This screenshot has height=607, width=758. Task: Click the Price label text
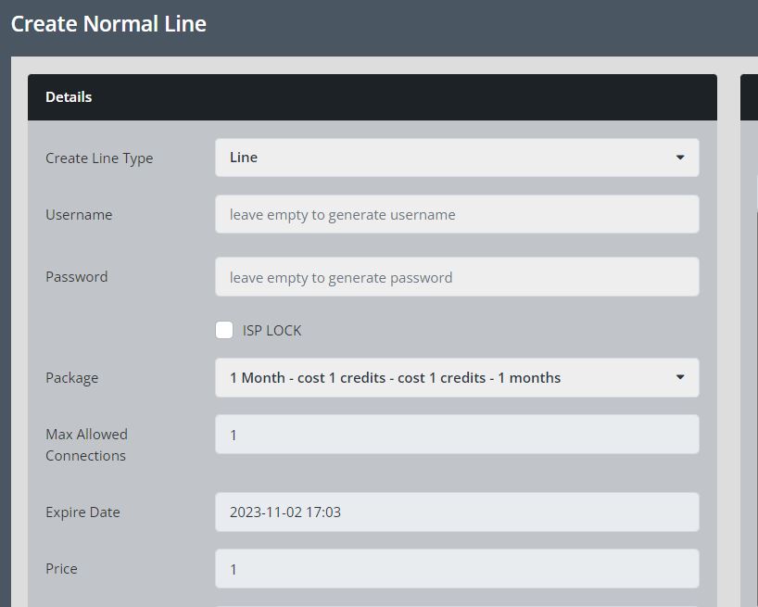(x=61, y=569)
